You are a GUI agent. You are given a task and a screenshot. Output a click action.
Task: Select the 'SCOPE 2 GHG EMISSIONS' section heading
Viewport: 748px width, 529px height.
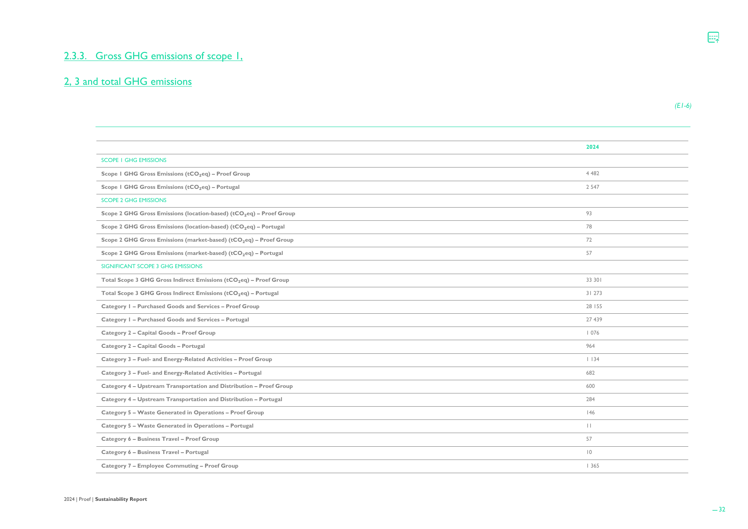pos(134,200)
